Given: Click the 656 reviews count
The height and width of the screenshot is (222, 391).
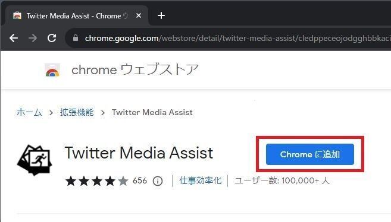Looking at the screenshot, I should 140,180.
